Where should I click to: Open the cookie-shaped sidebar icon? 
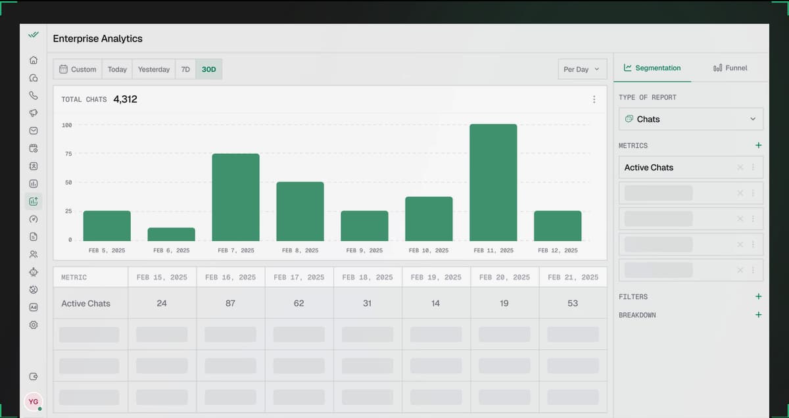tap(34, 289)
